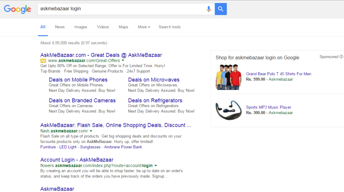The height and width of the screenshot is (192, 344).
Task: Open Account Login - AskMeBazaar result
Action: point(77,160)
